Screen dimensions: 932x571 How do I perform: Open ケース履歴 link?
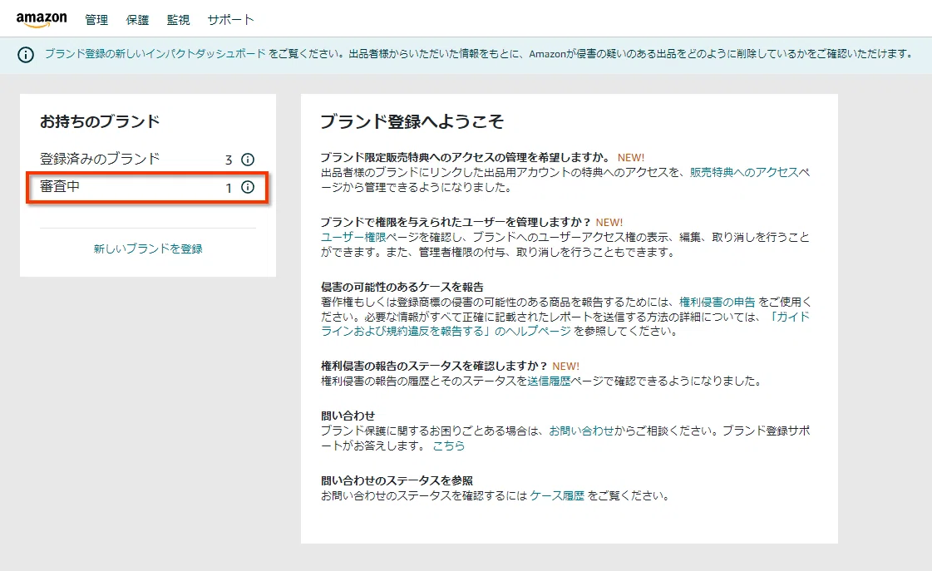click(557, 495)
